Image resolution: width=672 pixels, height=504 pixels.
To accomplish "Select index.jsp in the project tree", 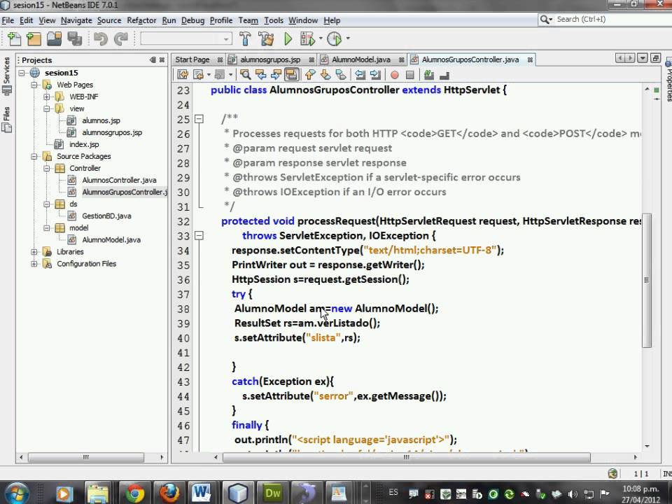I will point(84,144).
